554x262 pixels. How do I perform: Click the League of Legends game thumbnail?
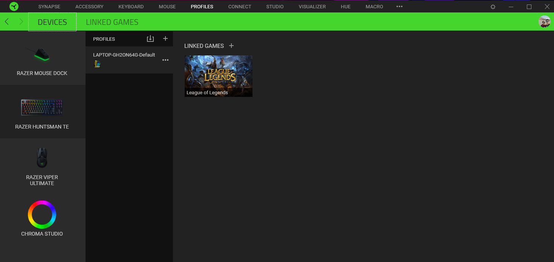click(218, 76)
